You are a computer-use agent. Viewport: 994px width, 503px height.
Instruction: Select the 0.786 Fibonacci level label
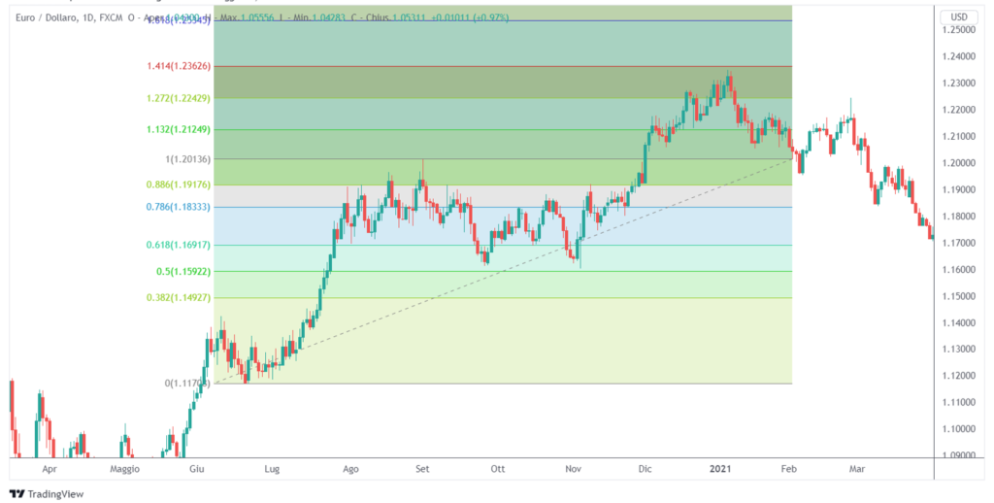(178, 207)
